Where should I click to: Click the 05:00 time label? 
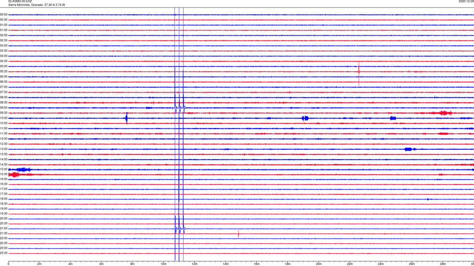click(3, 66)
